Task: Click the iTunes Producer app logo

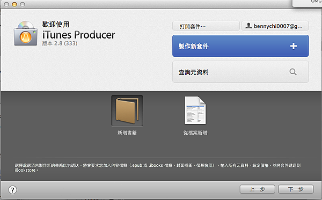Action: [26, 34]
